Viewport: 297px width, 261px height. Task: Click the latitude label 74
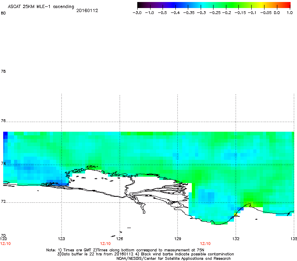[x=3, y=163]
